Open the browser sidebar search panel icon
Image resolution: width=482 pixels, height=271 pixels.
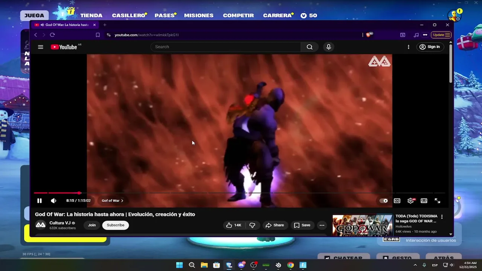point(403,35)
